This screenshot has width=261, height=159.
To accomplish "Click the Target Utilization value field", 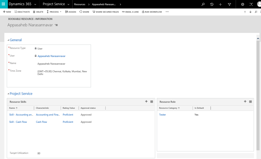I will [x=39, y=153].
